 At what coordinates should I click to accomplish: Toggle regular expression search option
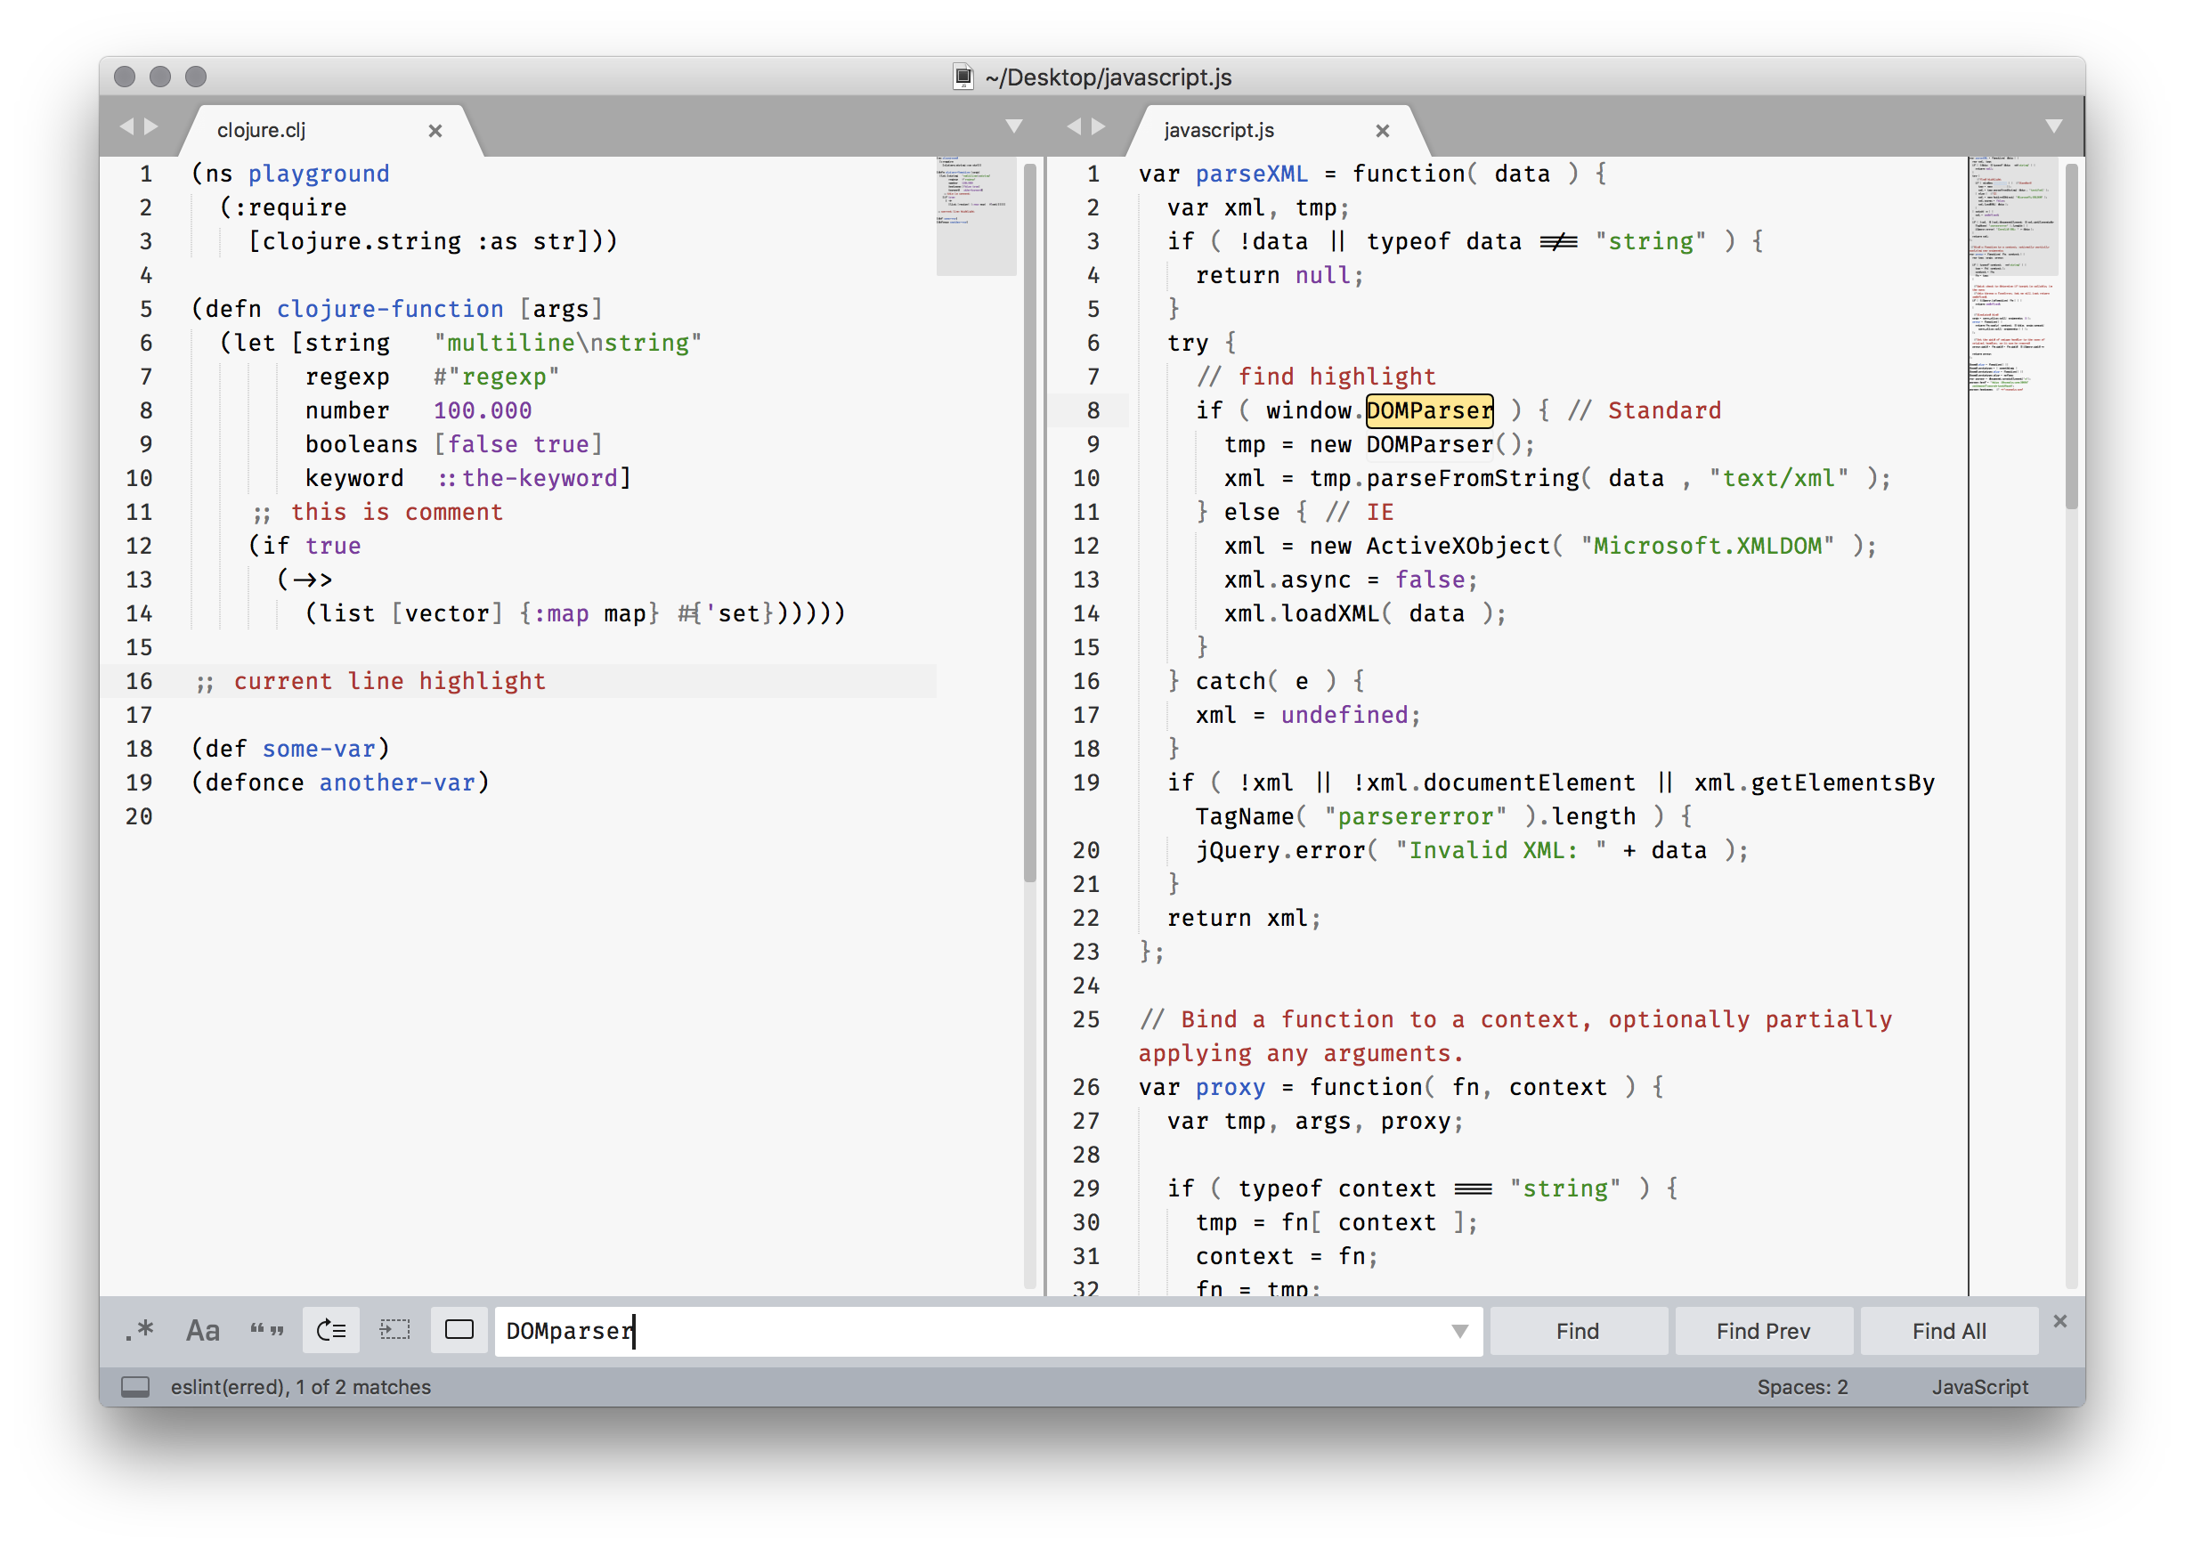(139, 1330)
